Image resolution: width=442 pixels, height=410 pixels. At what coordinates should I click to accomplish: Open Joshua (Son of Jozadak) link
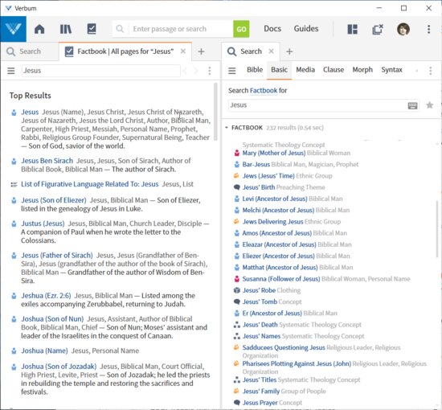coord(59,367)
